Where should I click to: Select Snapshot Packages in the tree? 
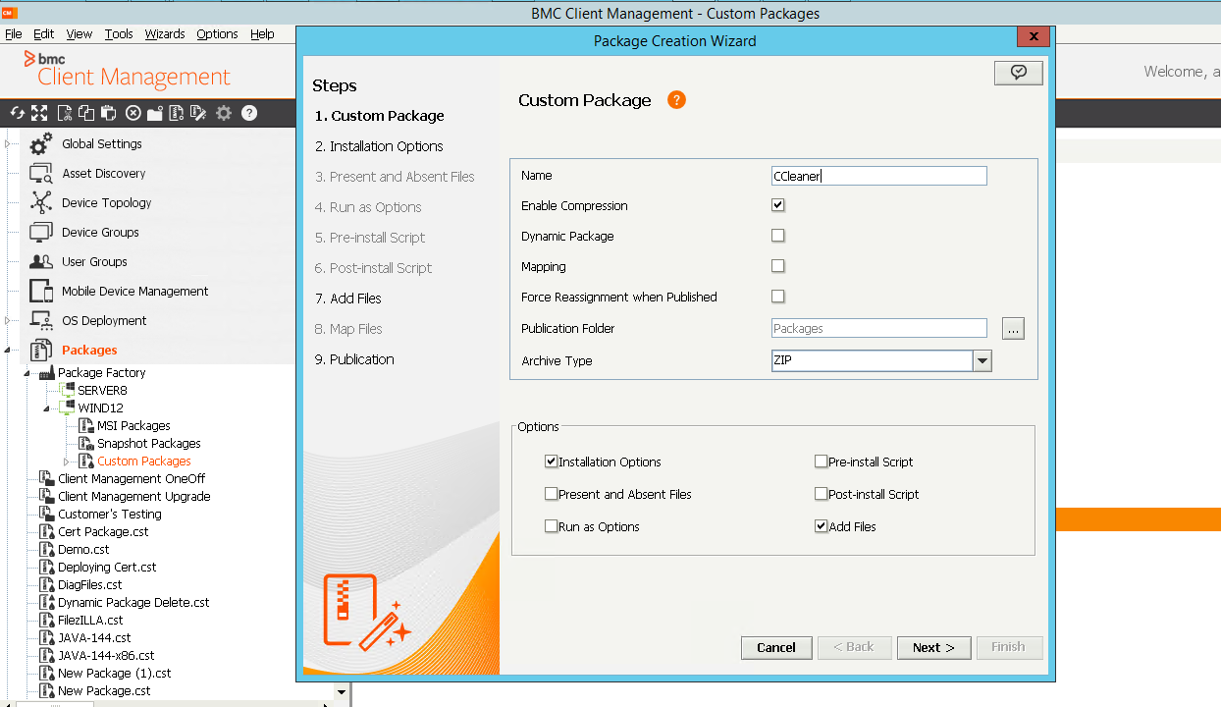point(148,443)
